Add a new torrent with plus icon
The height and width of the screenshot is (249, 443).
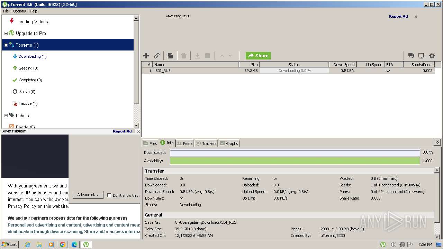tap(146, 56)
